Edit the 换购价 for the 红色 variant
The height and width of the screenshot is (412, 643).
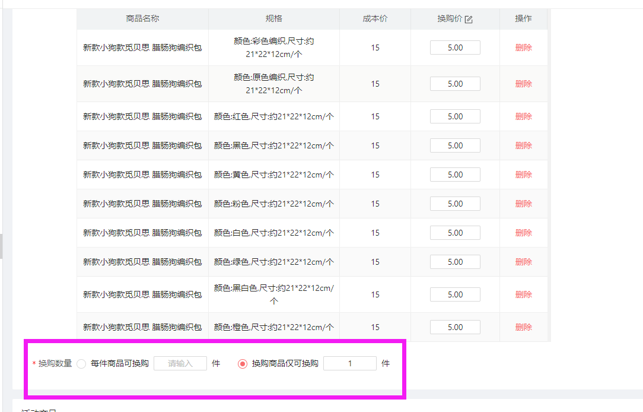455,116
